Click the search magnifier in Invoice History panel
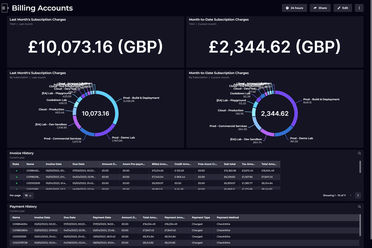The width and height of the screenshot is (372, 248). pyautogui.click(x=359, y=153)
